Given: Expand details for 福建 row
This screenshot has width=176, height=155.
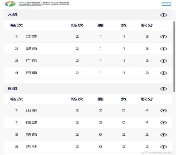Looking at the screenshot, I should (x=164, y=123).
